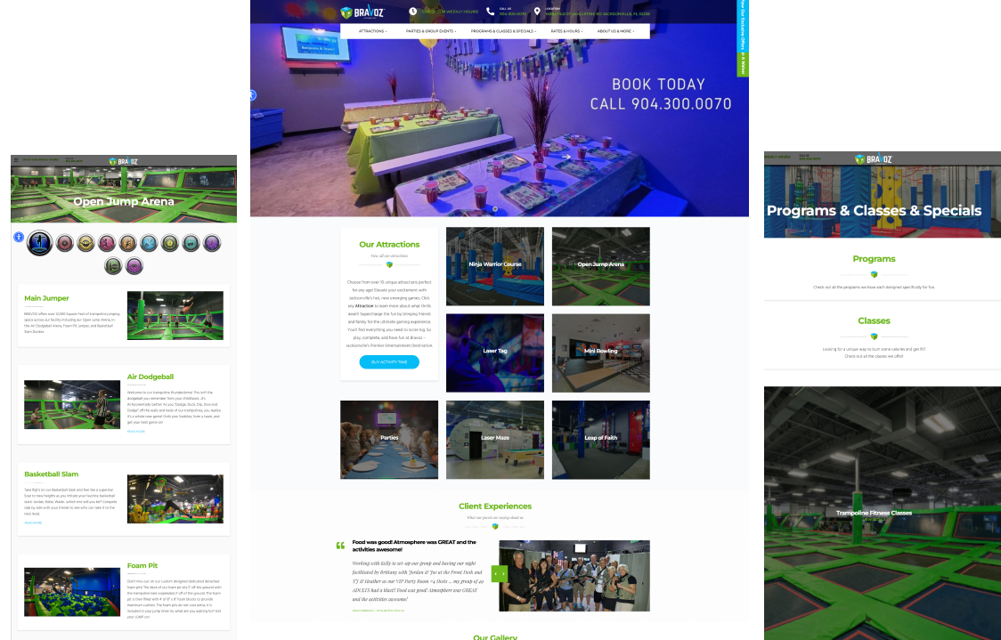Select the large blue jumper attraction badge

pyautogui.click(x=39, y=242)
